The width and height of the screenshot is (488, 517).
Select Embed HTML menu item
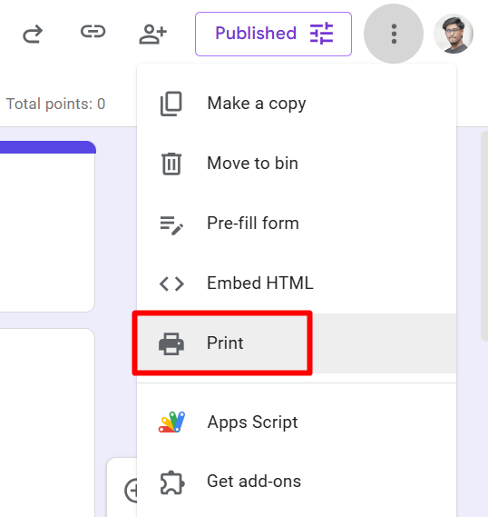click(297, 283)
